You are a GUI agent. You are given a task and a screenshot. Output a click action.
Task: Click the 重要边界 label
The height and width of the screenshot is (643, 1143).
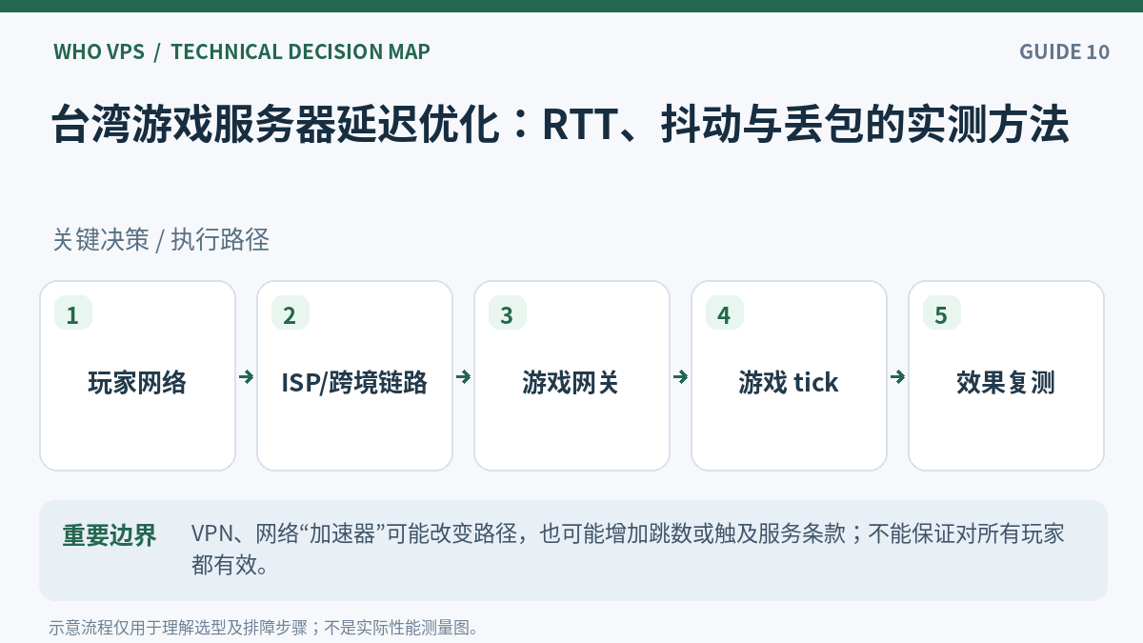point(110,535)
